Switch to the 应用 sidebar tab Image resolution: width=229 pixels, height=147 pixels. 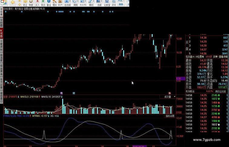point(2,12)
